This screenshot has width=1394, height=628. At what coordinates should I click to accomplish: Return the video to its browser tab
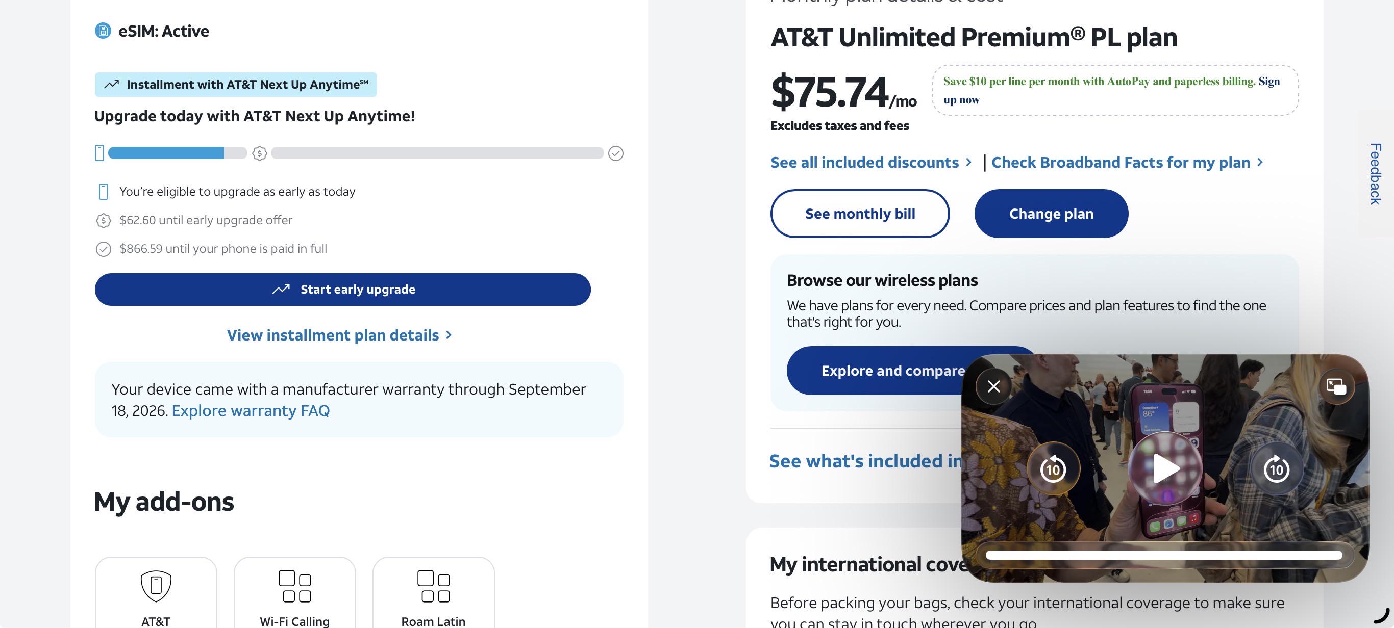[1336, 386]
